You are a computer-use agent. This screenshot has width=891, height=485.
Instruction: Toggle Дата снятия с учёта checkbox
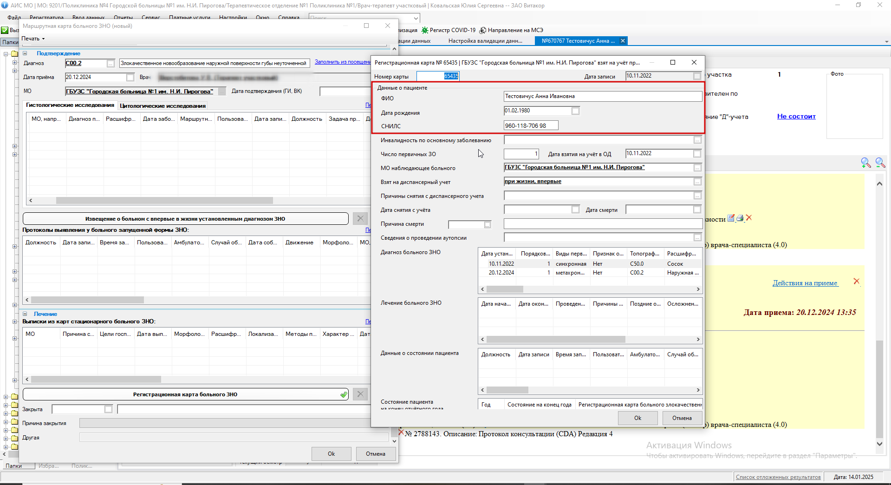click(x=575, y=210)
